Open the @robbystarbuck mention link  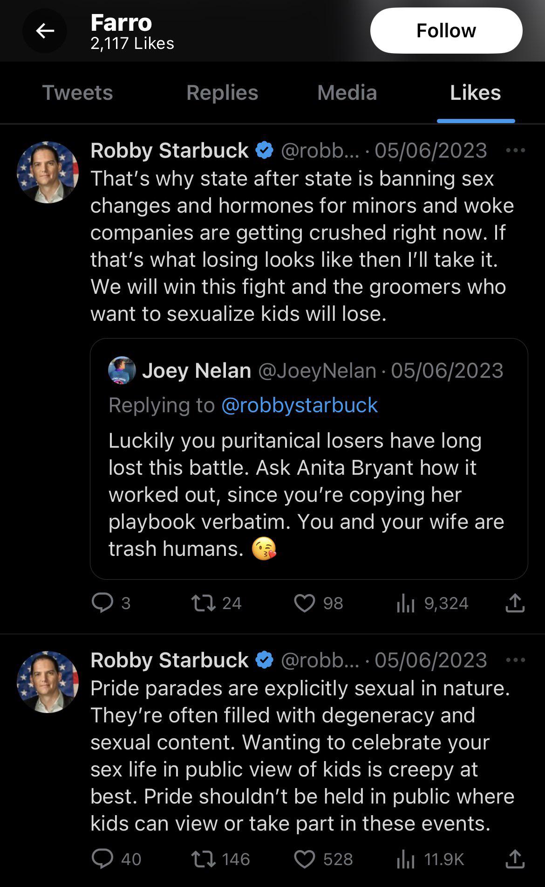click(299, 405)
